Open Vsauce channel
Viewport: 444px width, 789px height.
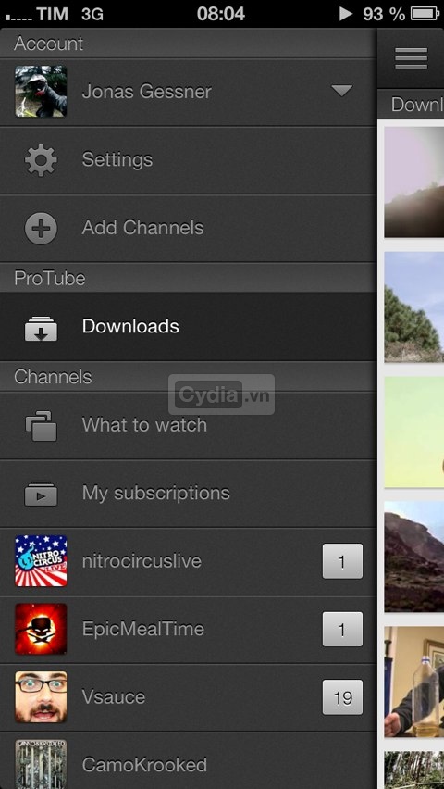(188, 697)
